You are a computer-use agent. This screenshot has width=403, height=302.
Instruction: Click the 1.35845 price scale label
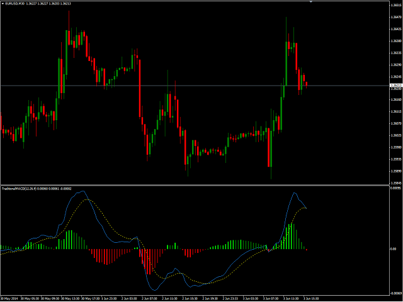pos(396,183)
